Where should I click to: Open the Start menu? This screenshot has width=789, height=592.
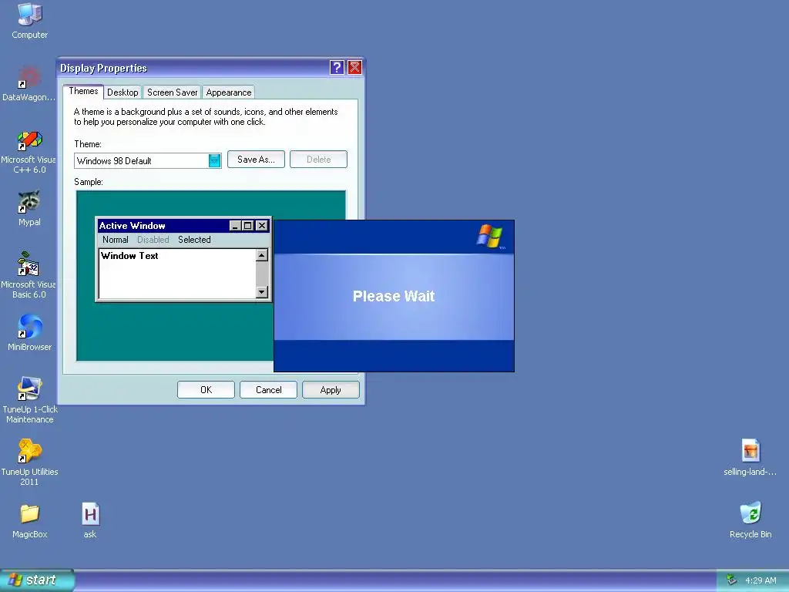(x=37, y=580)
